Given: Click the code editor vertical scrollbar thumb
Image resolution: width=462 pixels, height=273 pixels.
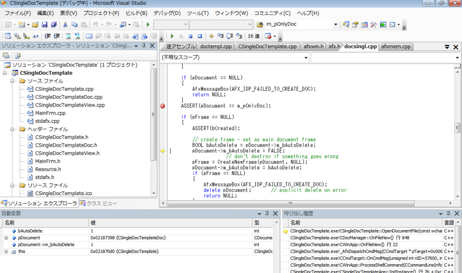Looking at the screenshot, I should 457,128.
